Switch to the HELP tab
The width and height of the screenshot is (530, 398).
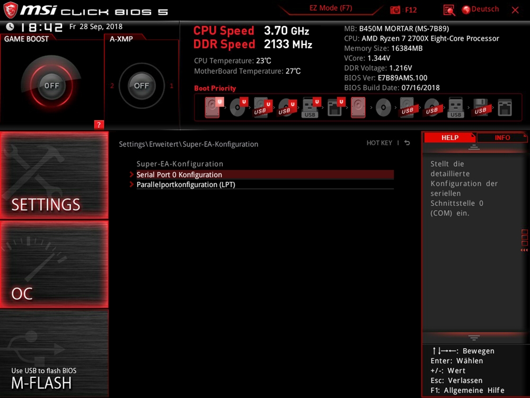450,138
